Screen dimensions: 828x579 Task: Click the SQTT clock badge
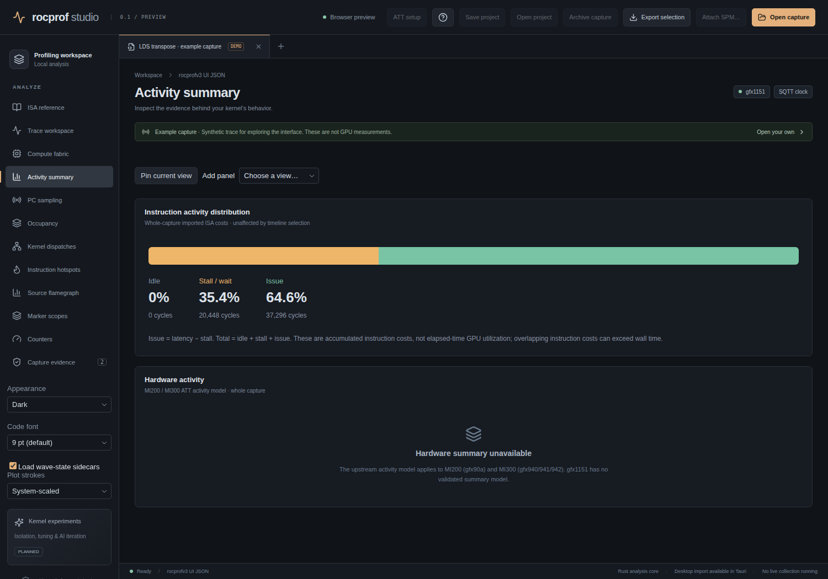[793, 92]
